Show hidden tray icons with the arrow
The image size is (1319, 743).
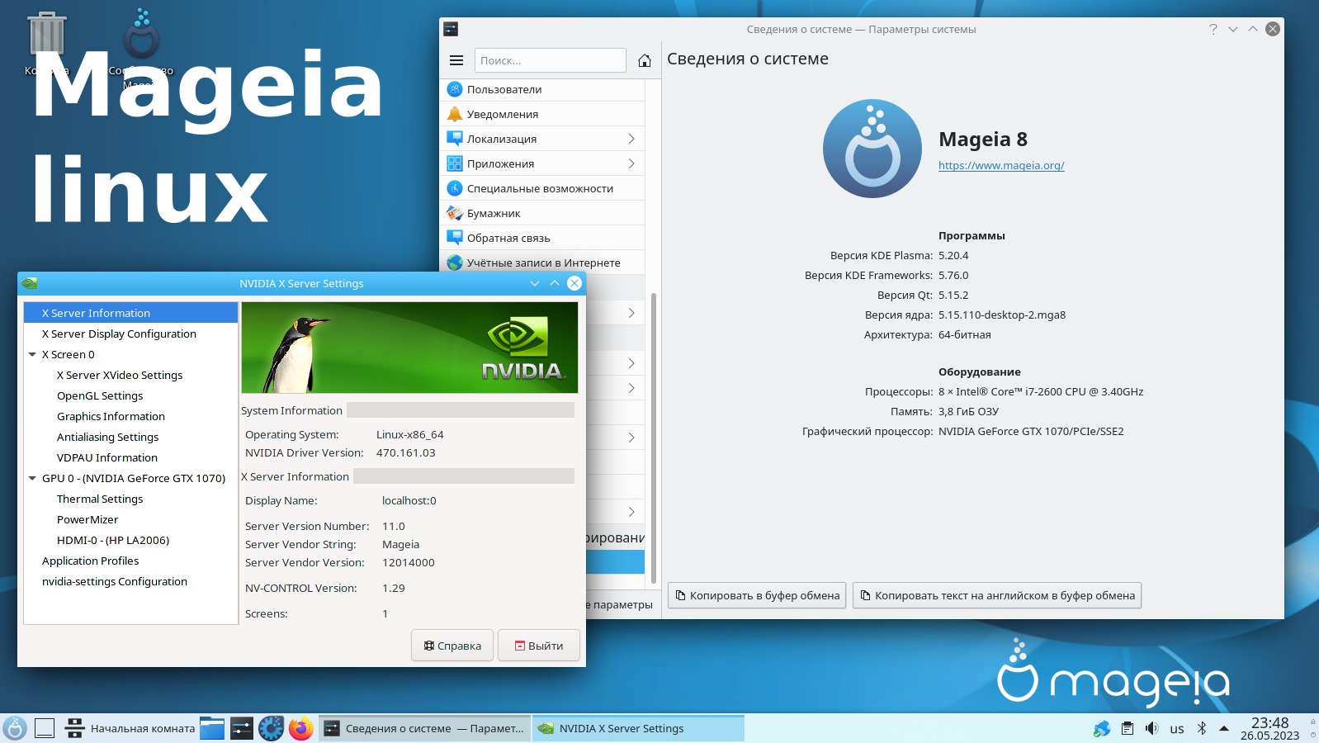(x=1224, y=728)
